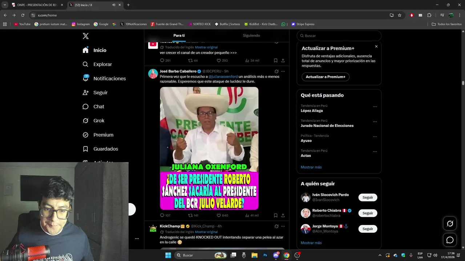The image size is (465, 261).
Task: Reply to José Barba Caballero's post
Action: tap(165, 215)
